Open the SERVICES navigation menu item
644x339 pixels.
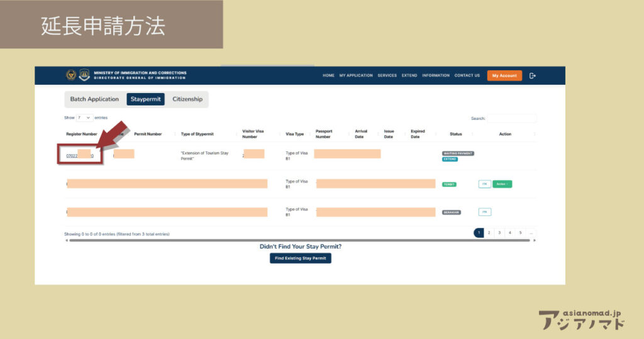coord(387,75)
